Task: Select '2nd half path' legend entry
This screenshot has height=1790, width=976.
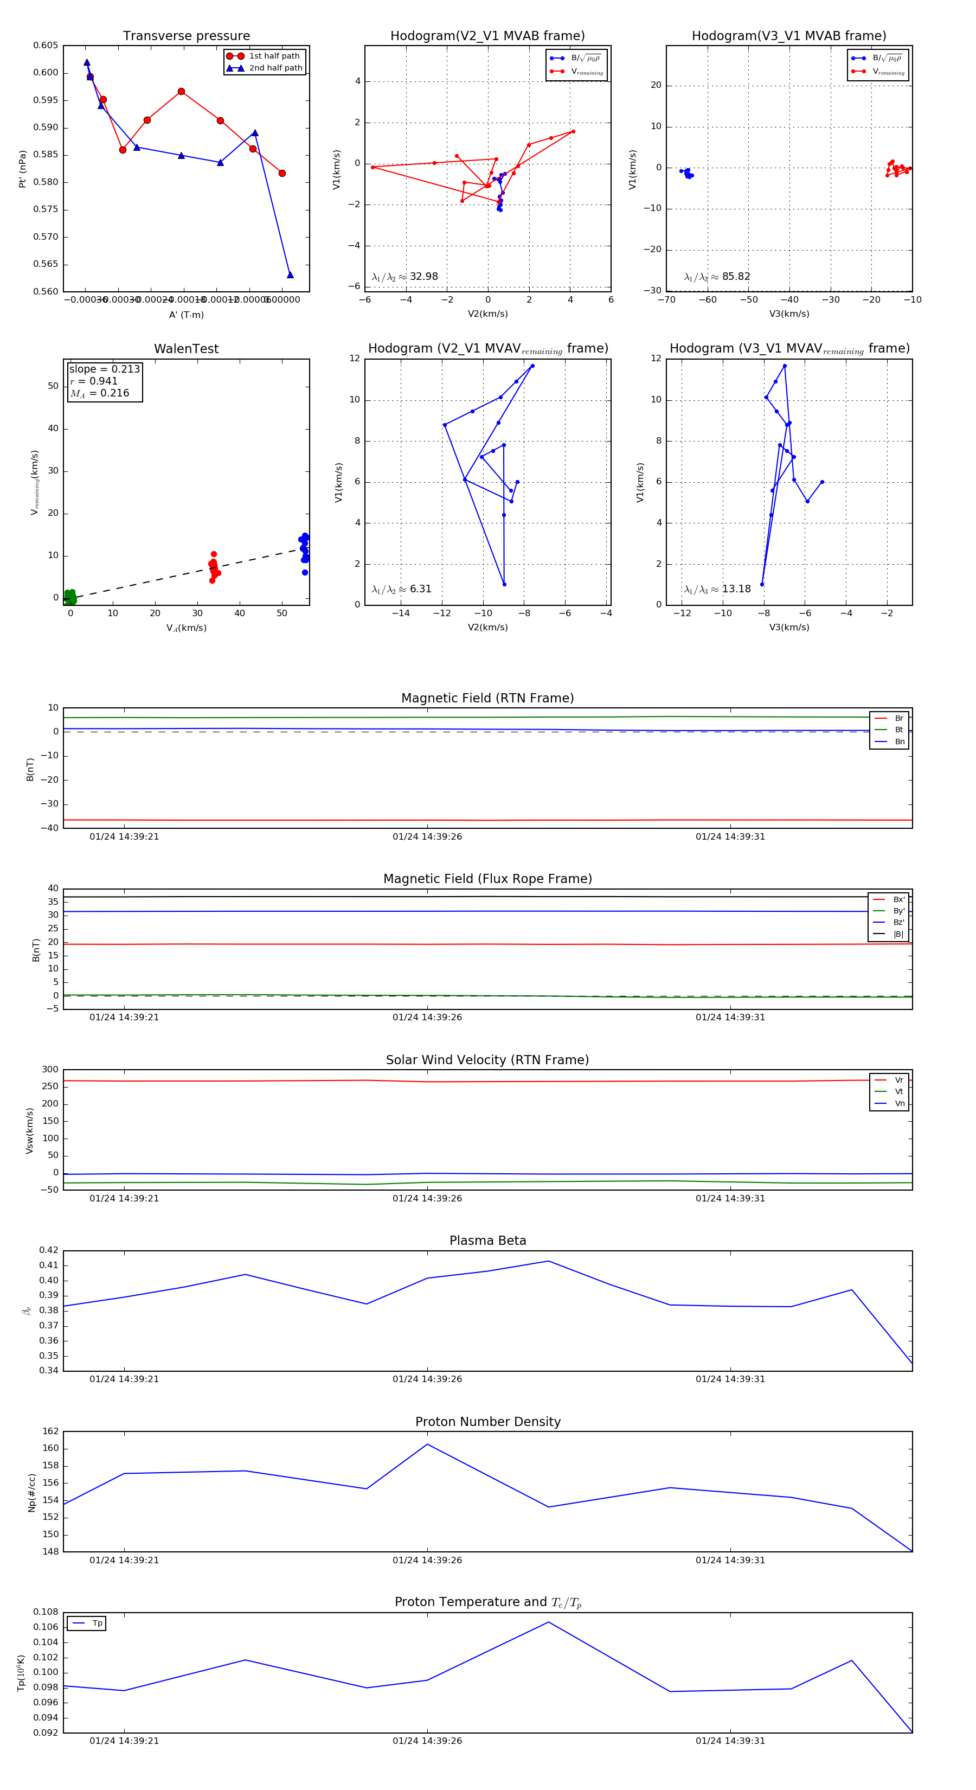Action: pos(265,68)
